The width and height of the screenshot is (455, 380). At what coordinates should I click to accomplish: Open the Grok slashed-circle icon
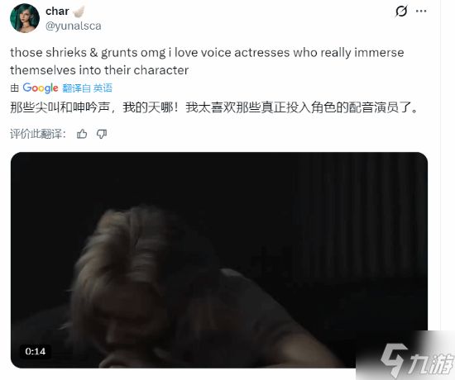401,12
